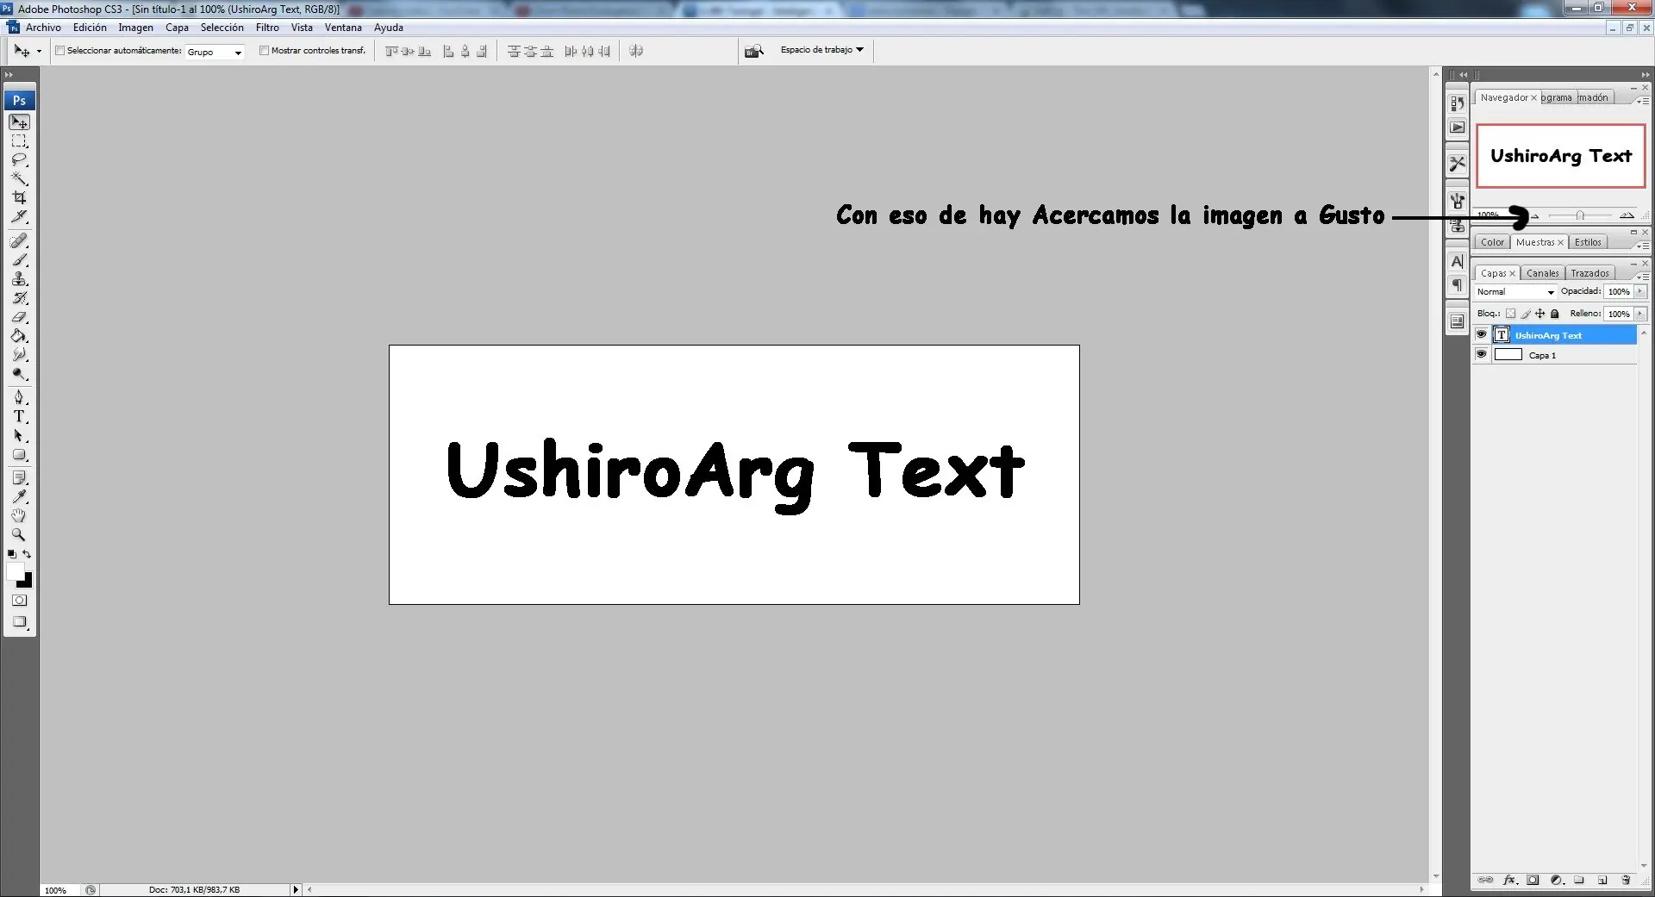The height and width of the screenshot is (897, 1655).
Task: Select the Eyedropper tool
Action: [19, 497]
